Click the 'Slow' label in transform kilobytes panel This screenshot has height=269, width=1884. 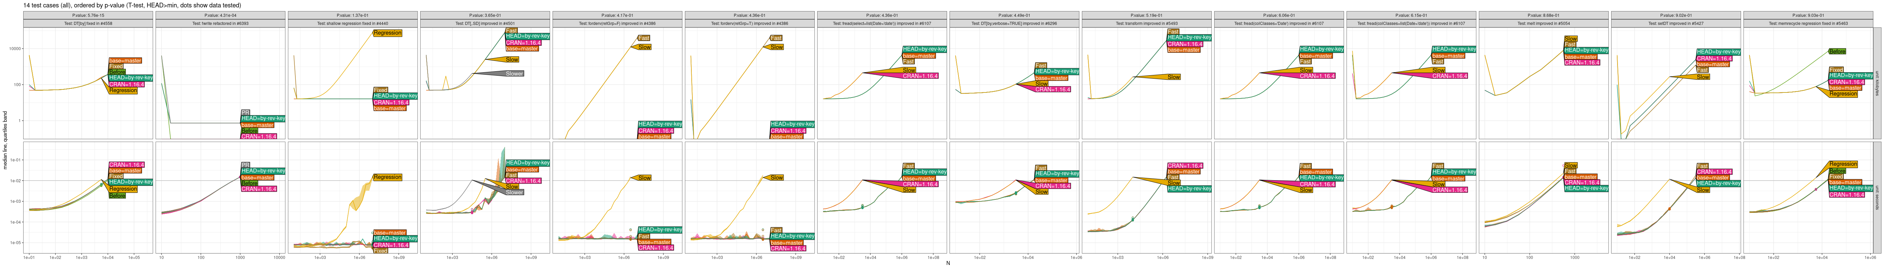tap(1173, 77)
